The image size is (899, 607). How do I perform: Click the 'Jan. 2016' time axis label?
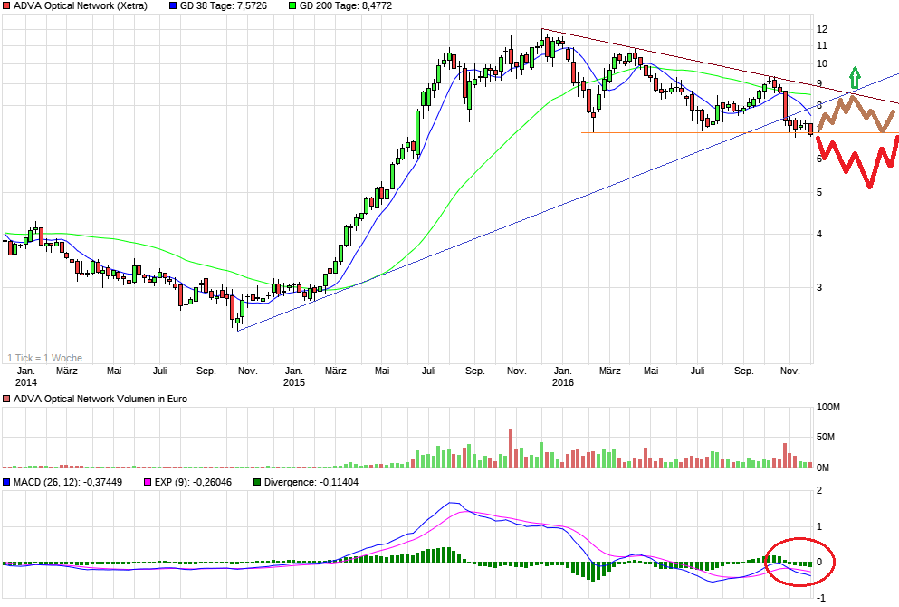[562, 376]
